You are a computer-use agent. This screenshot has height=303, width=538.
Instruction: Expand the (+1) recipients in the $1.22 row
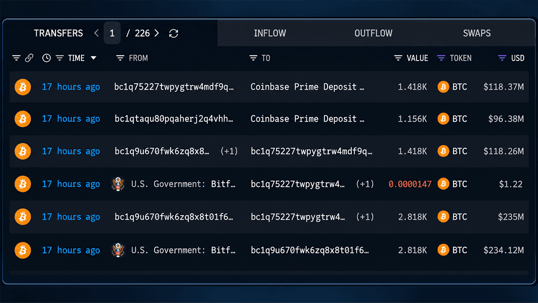(365, 184)
